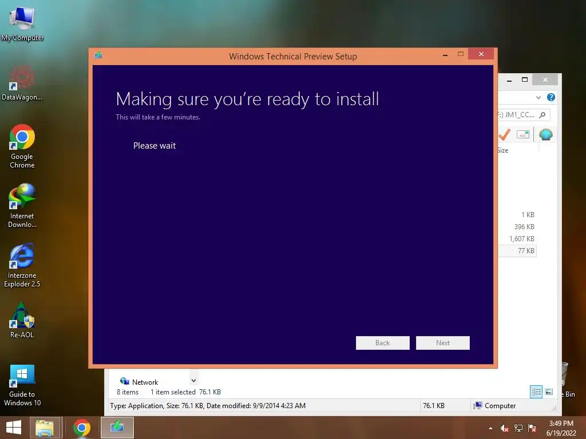Click the blue shell ribbon icon
Screen dimensions: 586x439
[545, 134]
